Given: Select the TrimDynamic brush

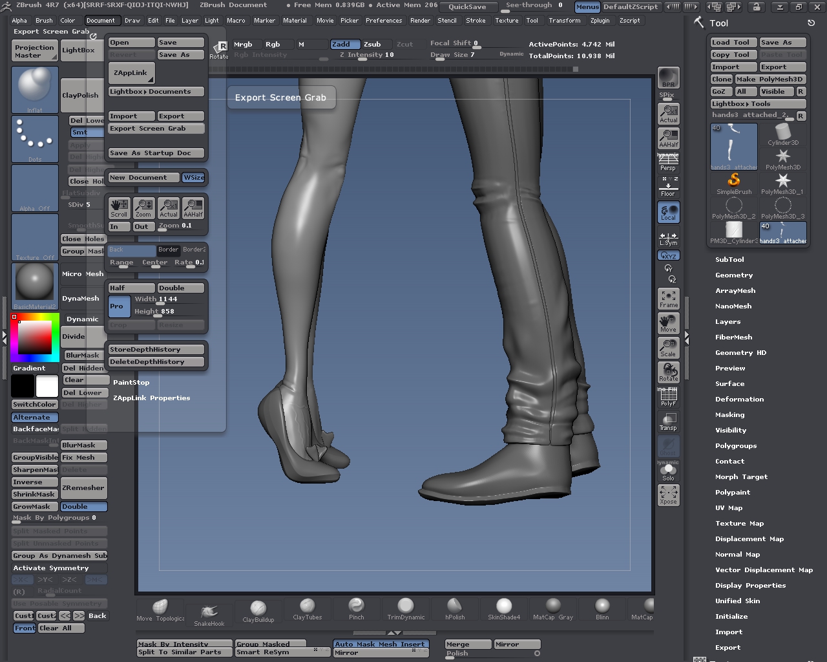Looking at the screenshot, I should tap(406, 609).
